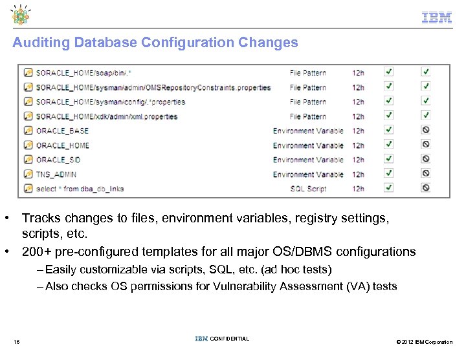
Task: Open edit icon next to ORACLE_BASE
Action: 28,131
